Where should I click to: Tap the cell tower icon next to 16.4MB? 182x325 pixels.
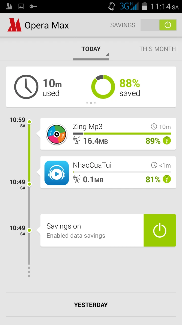(77, 141)
